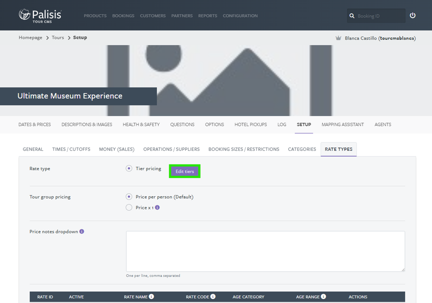
Task: Open the Health & Safety tab
Action: (141, 124)
